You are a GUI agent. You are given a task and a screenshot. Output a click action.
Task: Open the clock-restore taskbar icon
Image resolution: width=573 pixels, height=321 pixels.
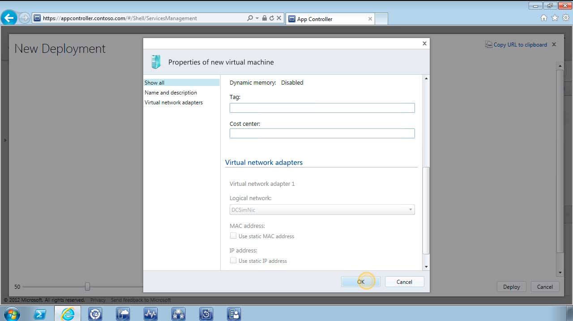pos(206,314)
